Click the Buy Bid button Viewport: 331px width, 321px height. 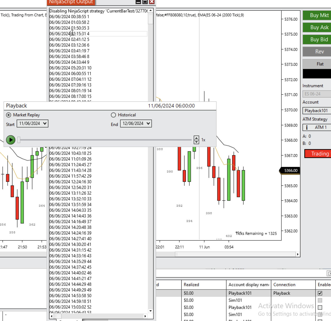click(x=317, y=39)
